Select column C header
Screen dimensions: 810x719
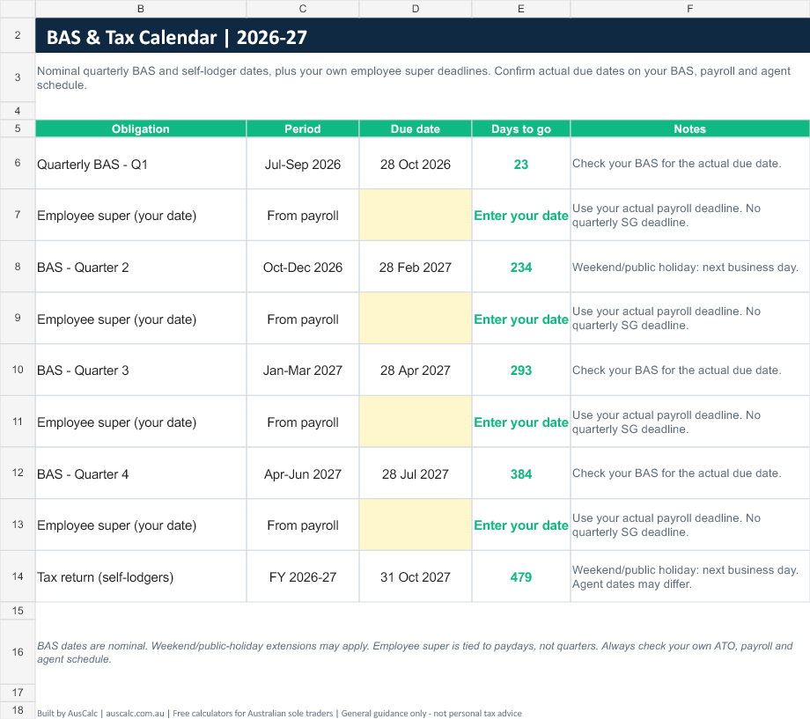point(303,9)
